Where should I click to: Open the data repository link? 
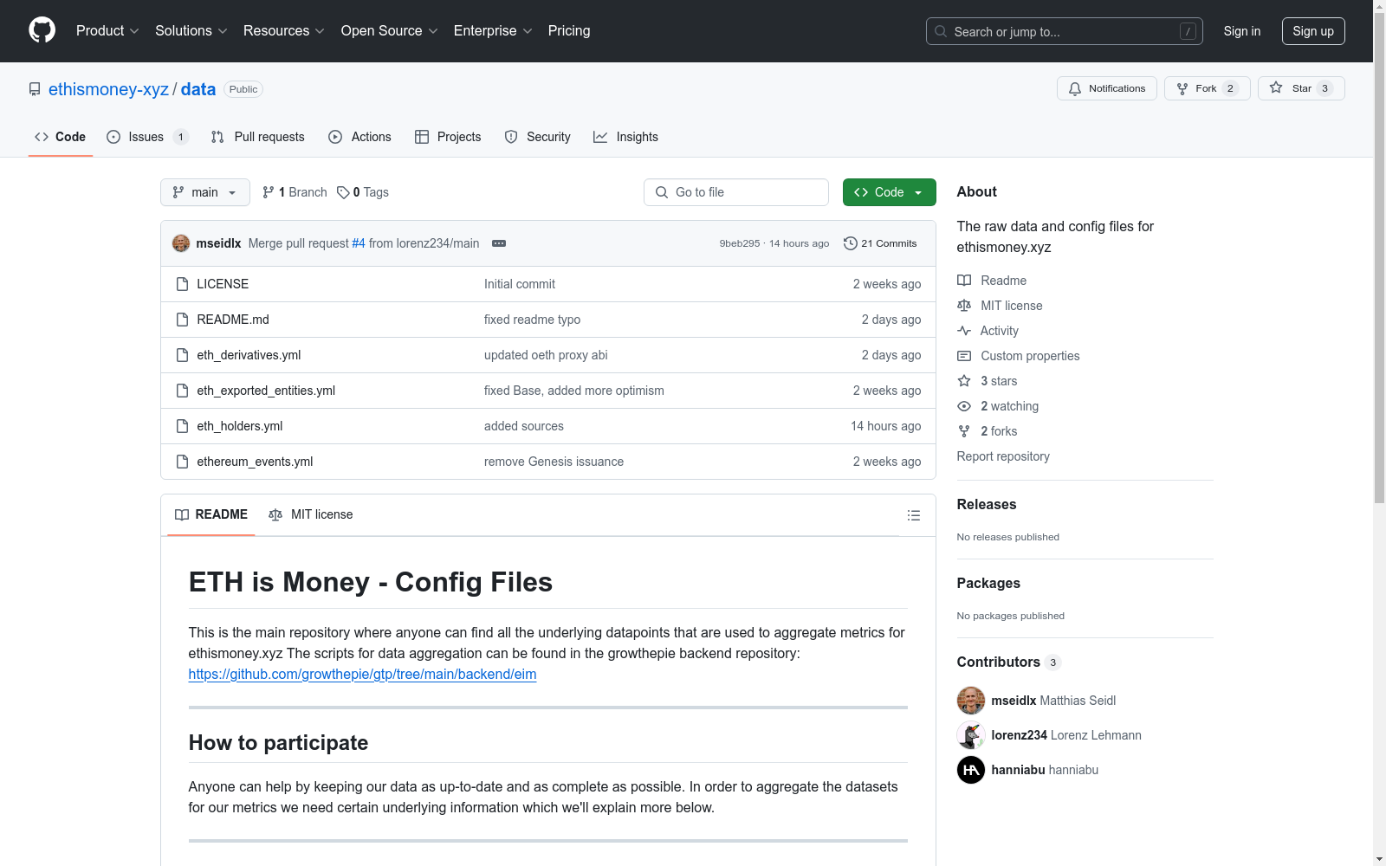point(198,89)
